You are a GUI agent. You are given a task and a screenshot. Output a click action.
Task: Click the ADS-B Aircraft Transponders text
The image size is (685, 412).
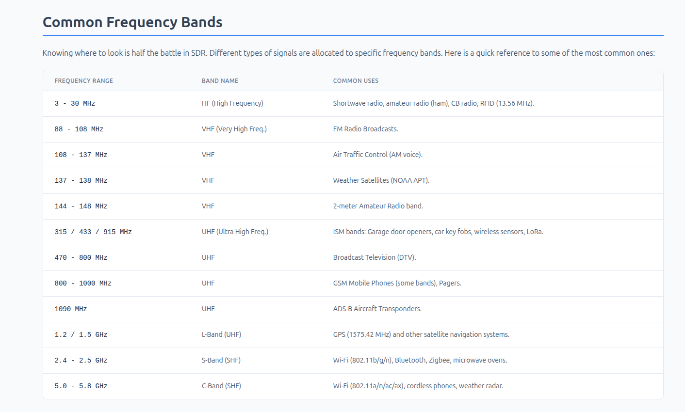(x=377, y=309)
